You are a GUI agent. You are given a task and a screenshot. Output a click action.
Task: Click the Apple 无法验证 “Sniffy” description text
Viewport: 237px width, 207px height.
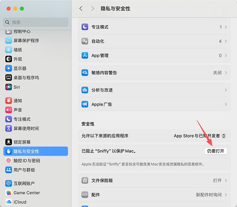point(143,164)
